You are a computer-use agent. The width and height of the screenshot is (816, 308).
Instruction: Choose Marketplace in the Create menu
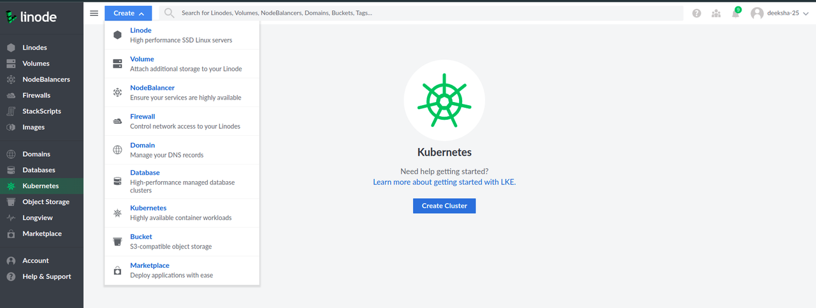(182, 270)
